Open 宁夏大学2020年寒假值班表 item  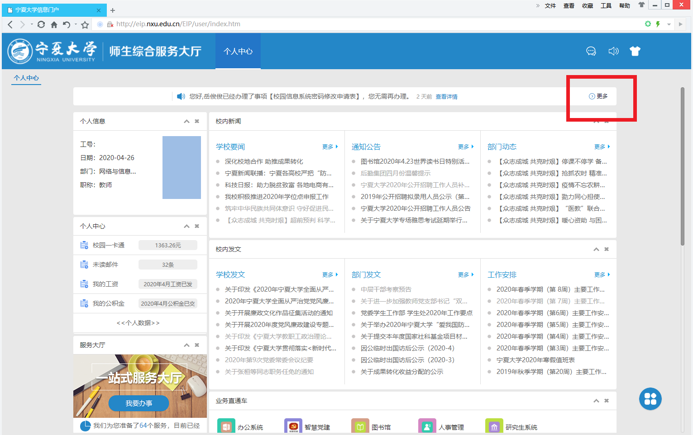click(x=535, y=360)
